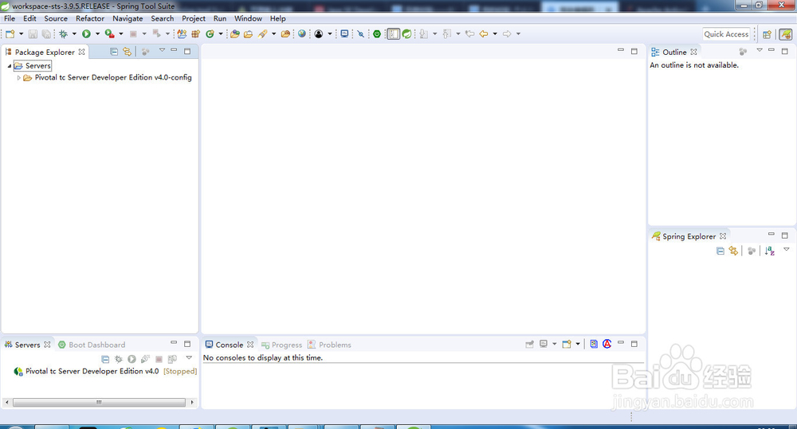Click the New Java Package icon
Image resolution: width=797 pixels, height=429 pixels.
196,34
